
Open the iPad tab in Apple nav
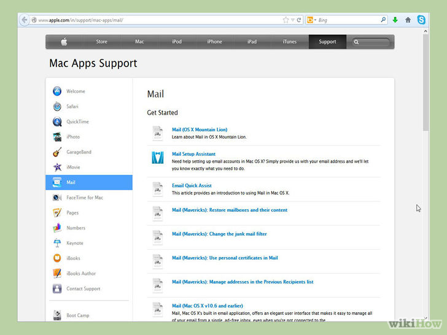[252, 42]
